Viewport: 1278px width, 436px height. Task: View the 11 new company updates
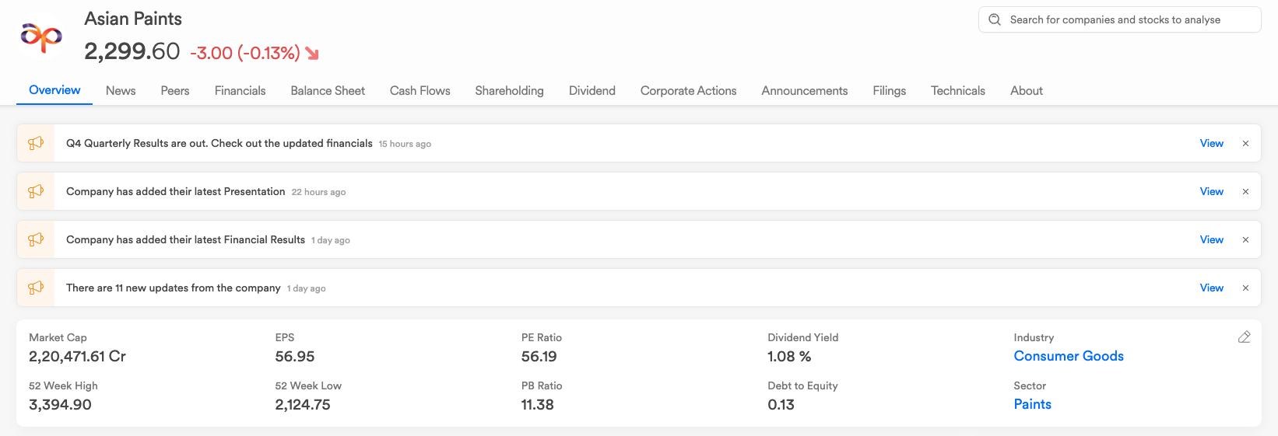click(x=1212, y=288)
